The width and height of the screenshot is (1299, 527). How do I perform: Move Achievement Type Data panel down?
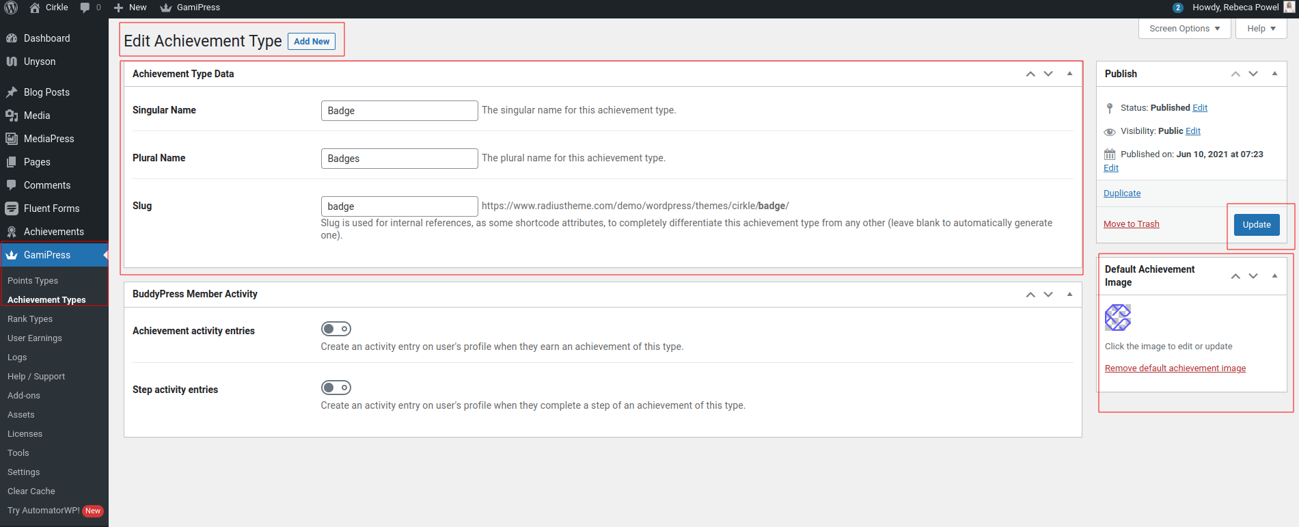[x=1048, y=74]
